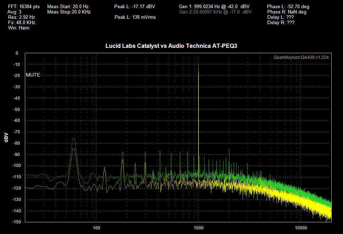
Task: Click the Res: 2.92 Hz value
Action: coord(21,17)
